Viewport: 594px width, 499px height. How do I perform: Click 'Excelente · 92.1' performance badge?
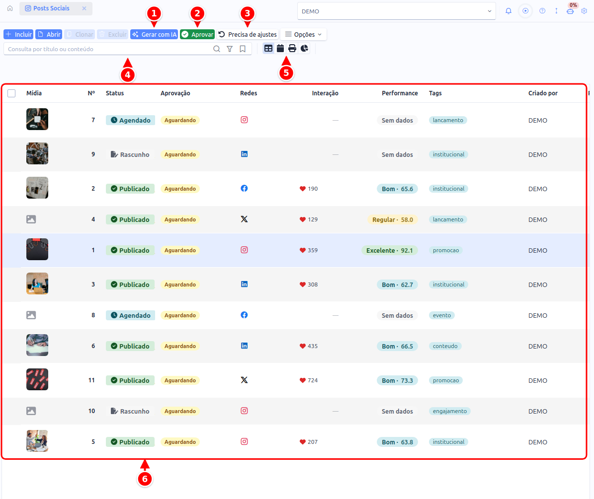tap(389, 250)
